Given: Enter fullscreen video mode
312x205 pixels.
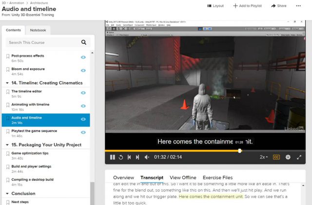Looking at the screenshot, I should point(299,157).
